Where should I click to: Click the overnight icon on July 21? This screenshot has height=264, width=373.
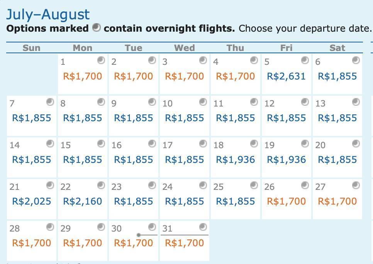pos(50,185)
